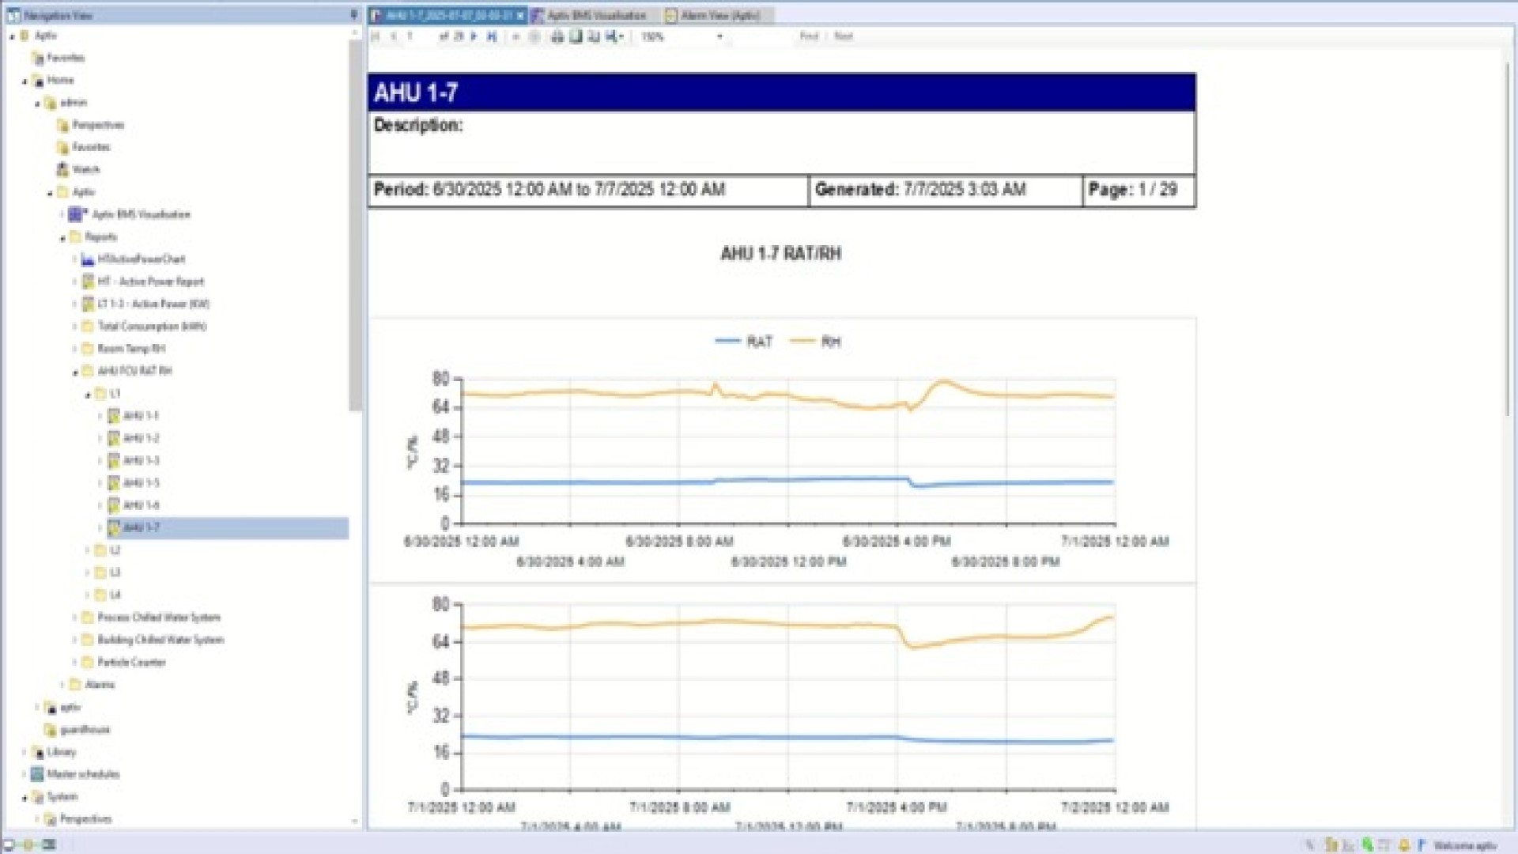Collapse the AHU FCU RAT RH folder
The height and width of the screenshot is (854, 1518).
76,372
